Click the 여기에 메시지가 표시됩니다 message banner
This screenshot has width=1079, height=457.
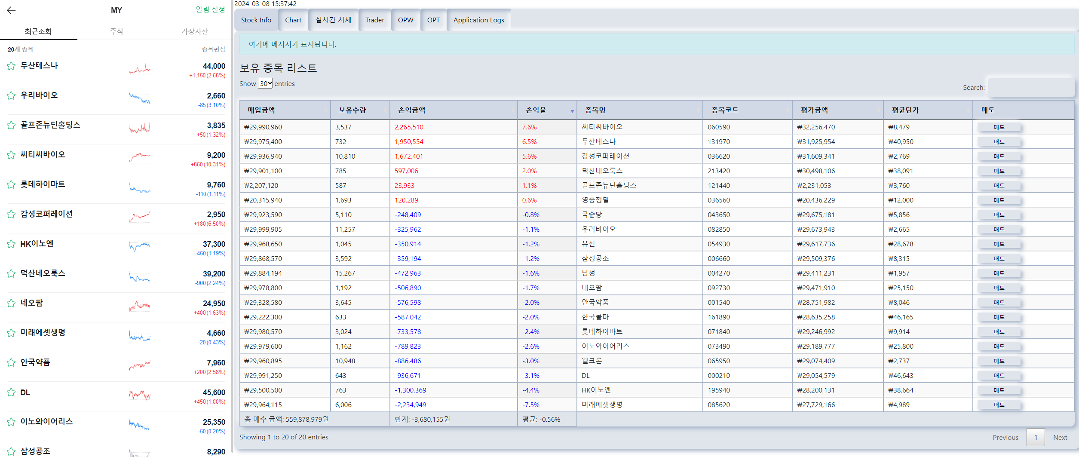[x=656, y=44]
